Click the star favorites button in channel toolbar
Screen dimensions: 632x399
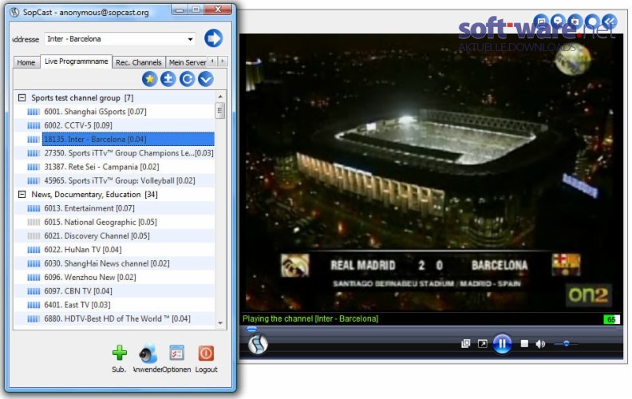[x=149, y=79]
